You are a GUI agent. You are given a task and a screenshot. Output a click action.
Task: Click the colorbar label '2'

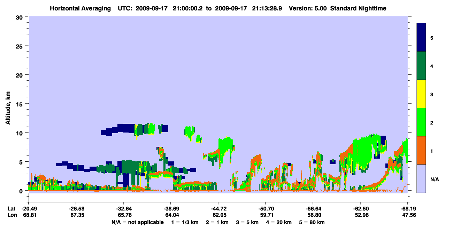432,122
